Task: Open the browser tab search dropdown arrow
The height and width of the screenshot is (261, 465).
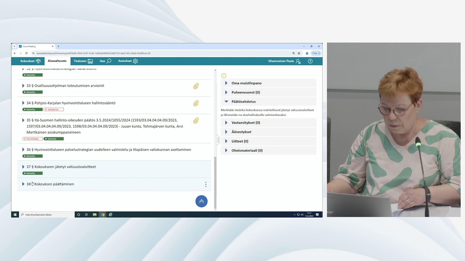Action: (x=15, y=46)
